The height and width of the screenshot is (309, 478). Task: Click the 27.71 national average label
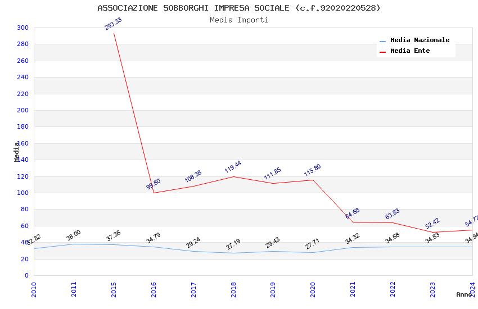(x=313, y=244)
